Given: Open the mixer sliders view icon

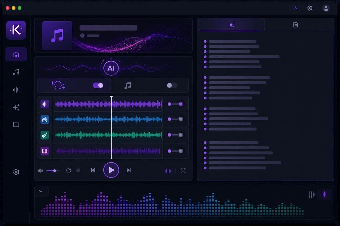Looking at the screenshot, I should [x=311, y=194].
